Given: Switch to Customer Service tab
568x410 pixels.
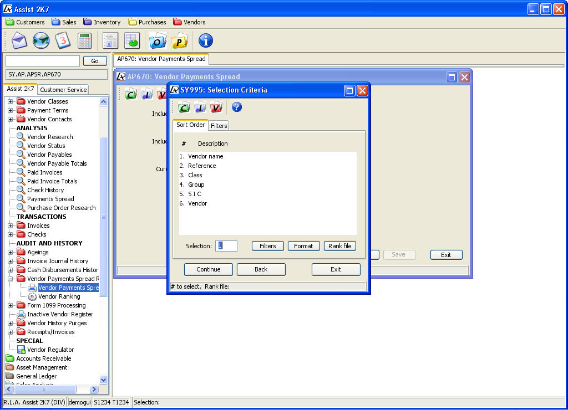Looking at the screenshot, I should (63, 90).
